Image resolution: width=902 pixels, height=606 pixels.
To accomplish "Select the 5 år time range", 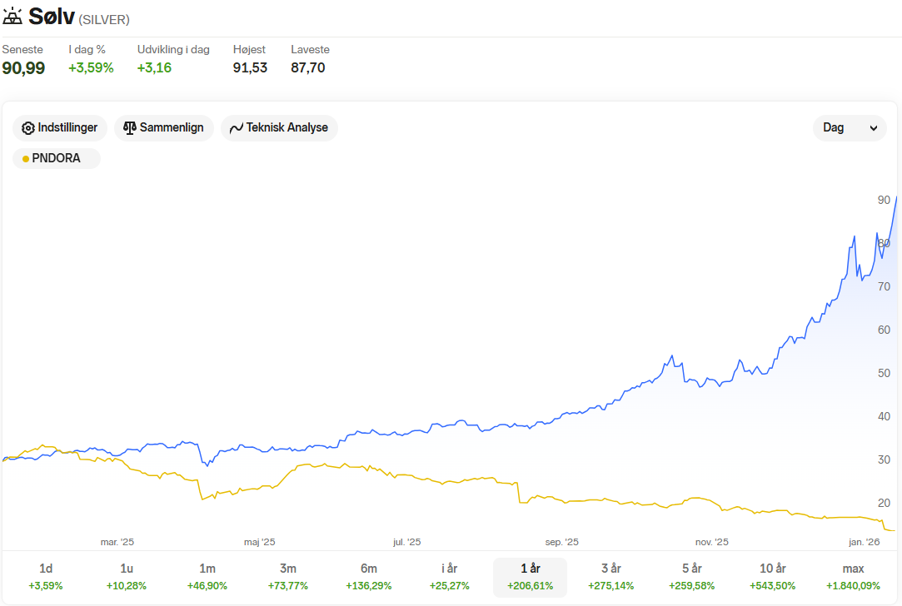I will (x=691, y=577).
